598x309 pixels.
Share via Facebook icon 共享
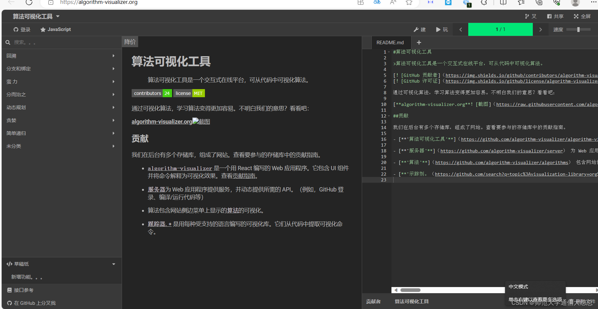555,16
